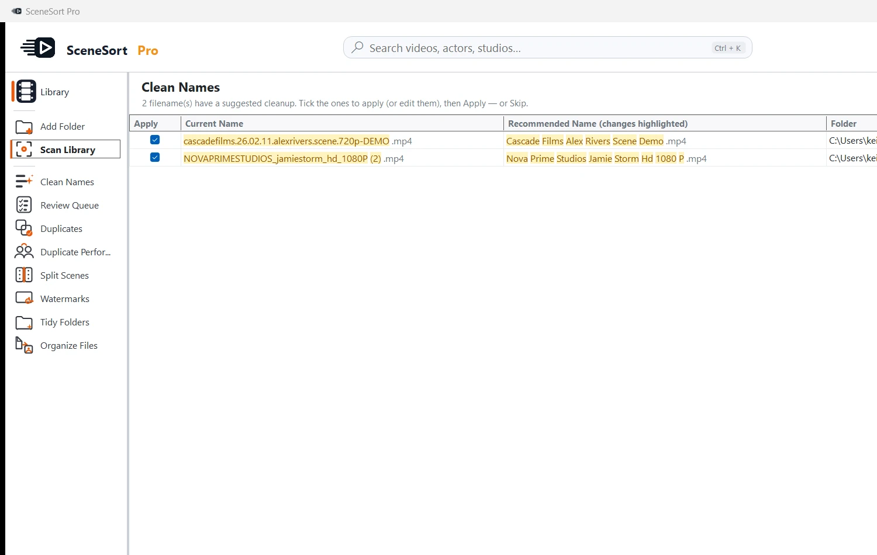Select Scan Library in the sidebar
877x555 pixels.
[68, 150]
